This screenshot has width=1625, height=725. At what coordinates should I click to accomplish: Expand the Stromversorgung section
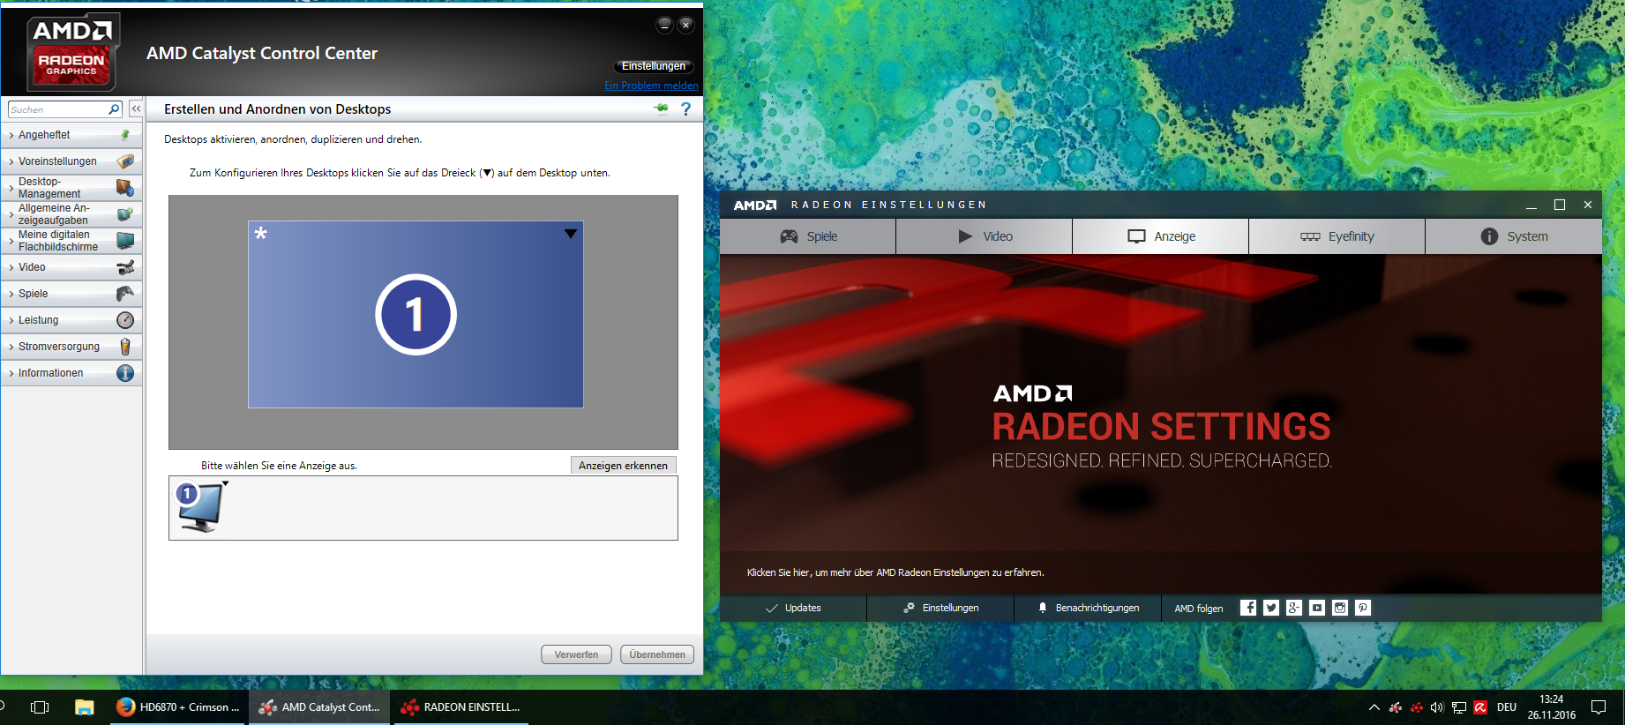(x=11, y=347)
